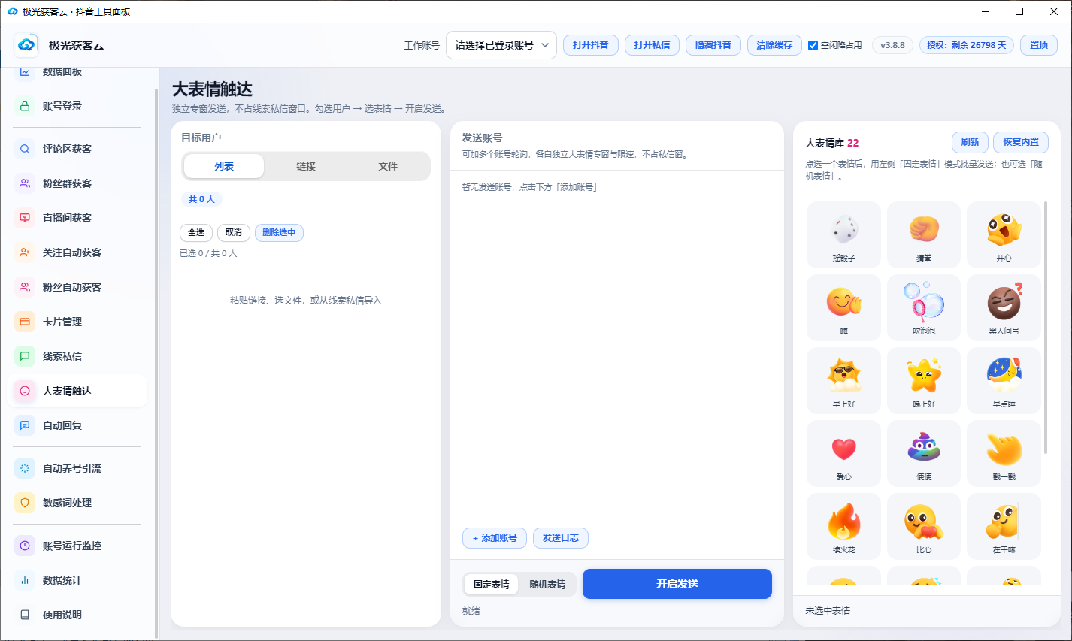This screenshot has width=1072, height=641.
Task: Click the v3.8.8 version badge
Action: [893, 45]
